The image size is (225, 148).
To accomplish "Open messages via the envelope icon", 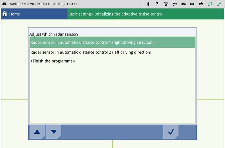I will [x=183, y=4].
